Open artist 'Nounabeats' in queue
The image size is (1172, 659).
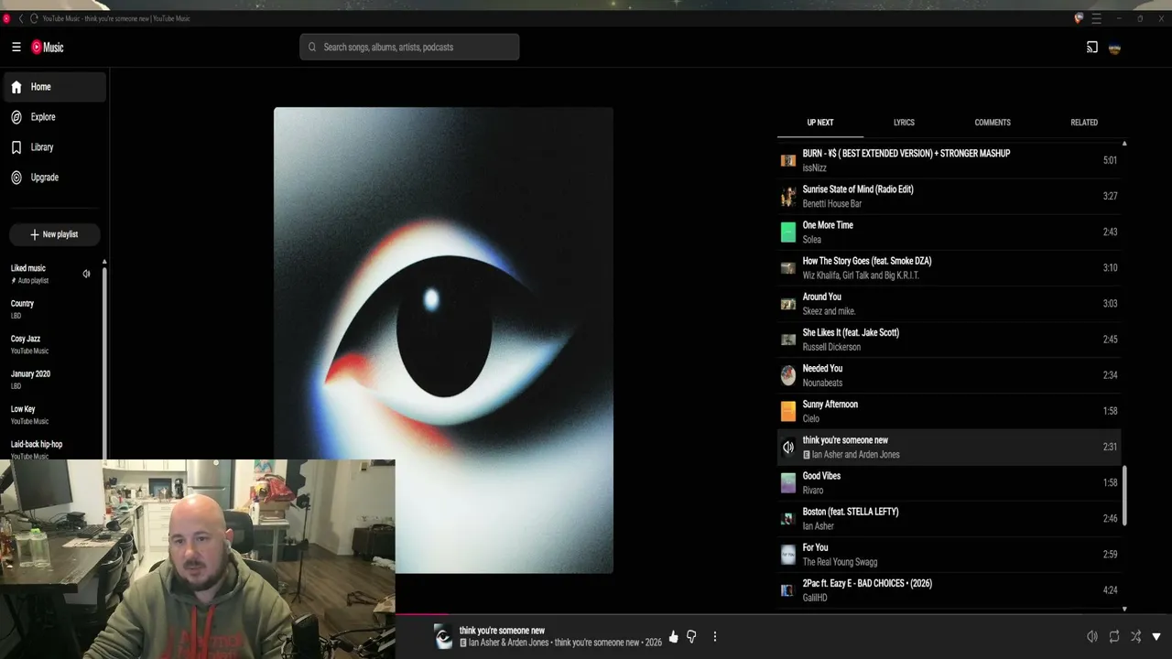(x=822, y=383)
